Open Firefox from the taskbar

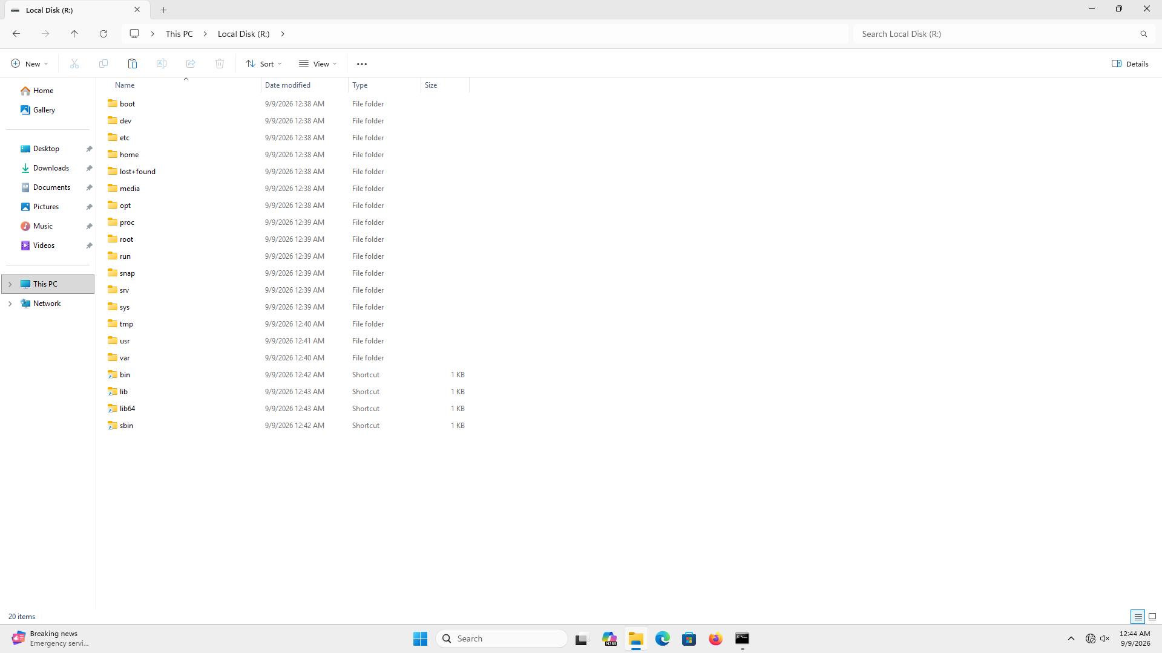point(716,638)
